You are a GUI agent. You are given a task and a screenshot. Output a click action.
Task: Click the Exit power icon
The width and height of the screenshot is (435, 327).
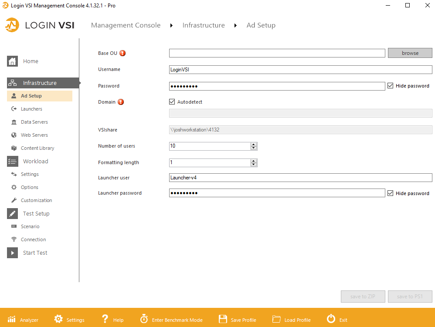tap(331, 319)
